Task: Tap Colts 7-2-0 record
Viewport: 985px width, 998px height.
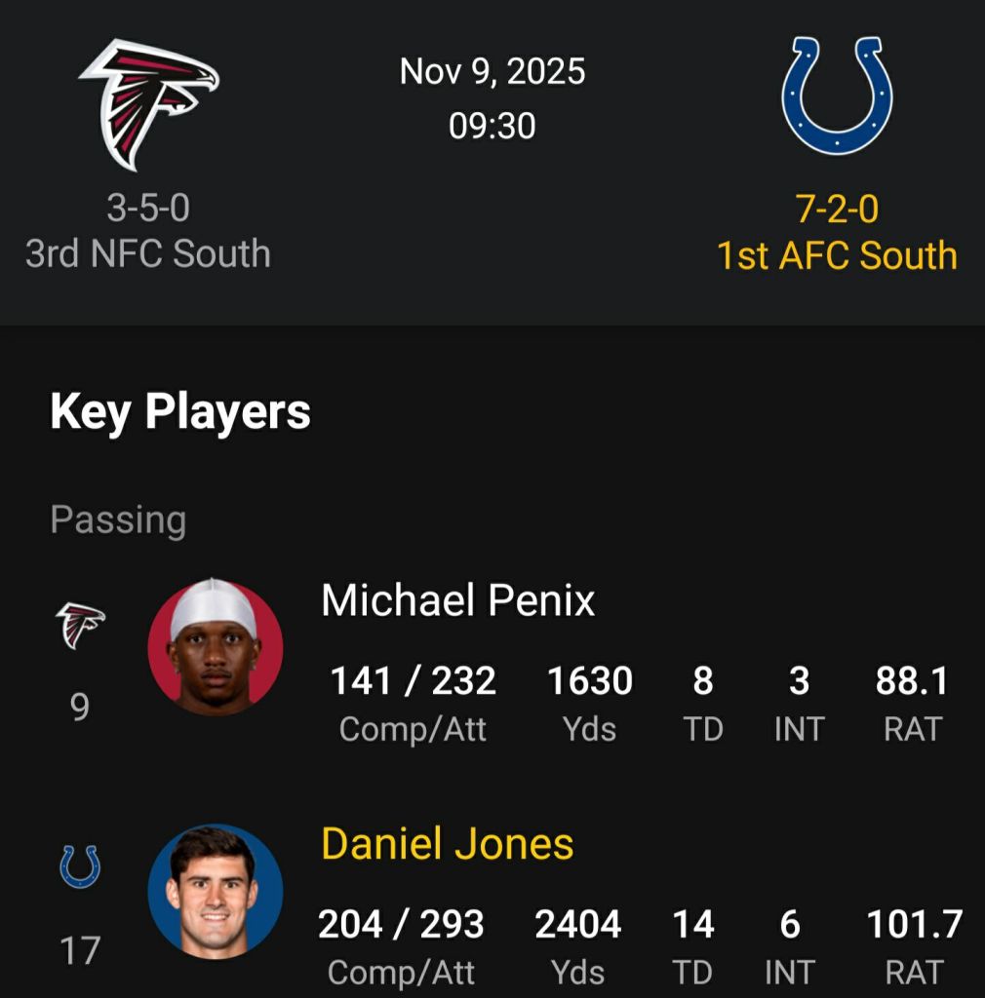Action: (x=837, y=210)
